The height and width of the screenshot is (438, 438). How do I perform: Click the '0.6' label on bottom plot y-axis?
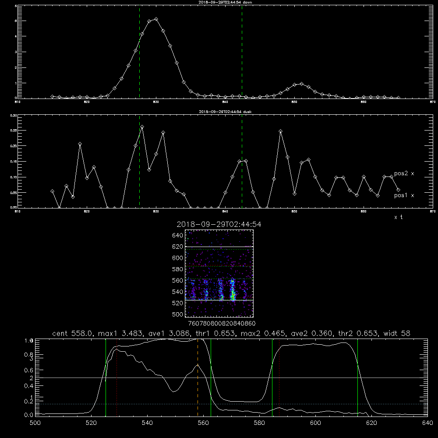pyautogui.click(x=28, y=370)
